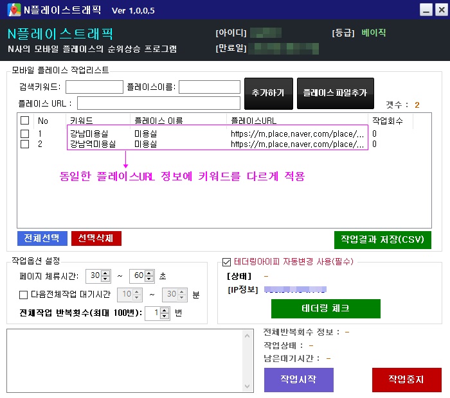Click the log area scroll down arrow
The image size is (450, 398).
pos(247,386)
